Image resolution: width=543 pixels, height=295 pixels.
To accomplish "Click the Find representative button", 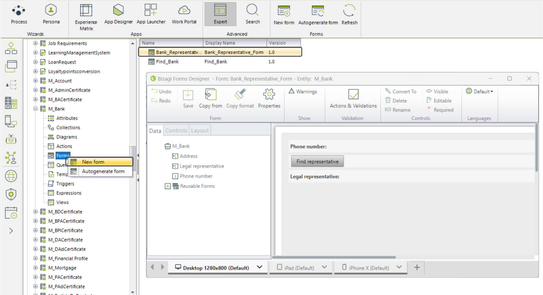I will point(317,162).
